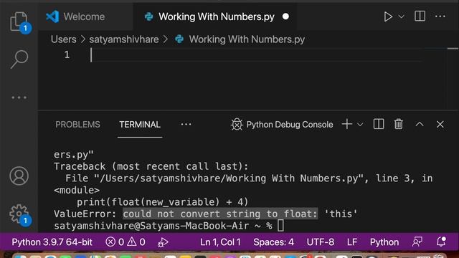
Task: Expand the run options dropdown arrow
Action: tap(402, 16)
